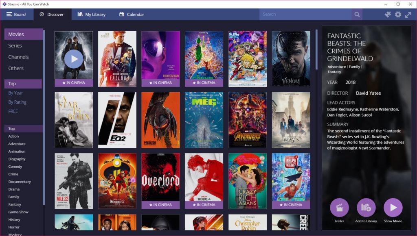Open The Girl in the Spider's Web poster
Viewport: 417px width, 236px height.
[204, 181]
